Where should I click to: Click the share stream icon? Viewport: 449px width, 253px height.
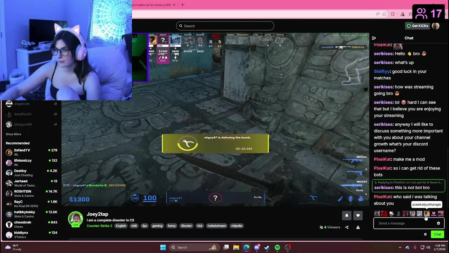(347, 227)
